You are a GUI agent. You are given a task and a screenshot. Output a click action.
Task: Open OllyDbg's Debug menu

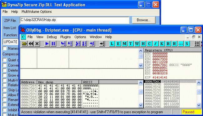point(52,37)
